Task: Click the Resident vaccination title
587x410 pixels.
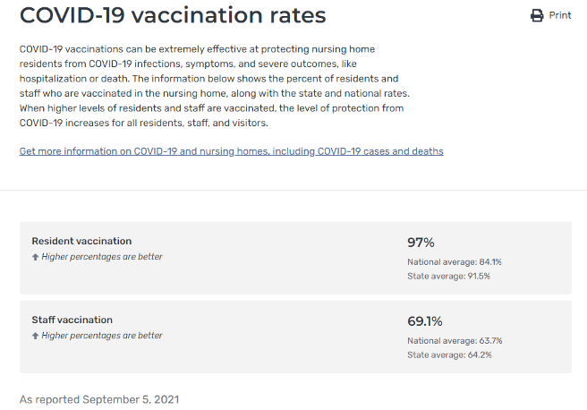Action: pos(81,241)
